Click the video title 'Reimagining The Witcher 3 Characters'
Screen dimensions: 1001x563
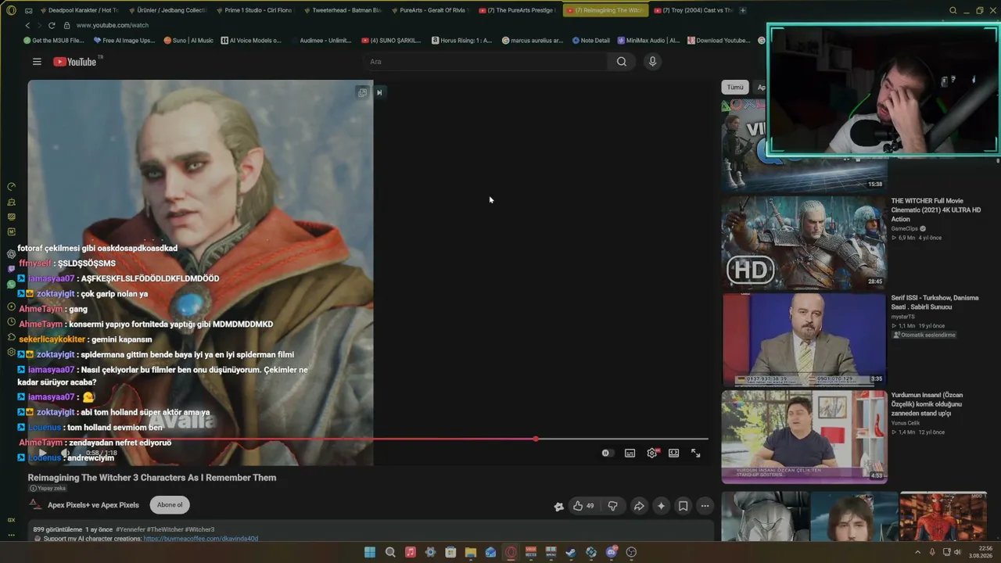click(152, 478)
